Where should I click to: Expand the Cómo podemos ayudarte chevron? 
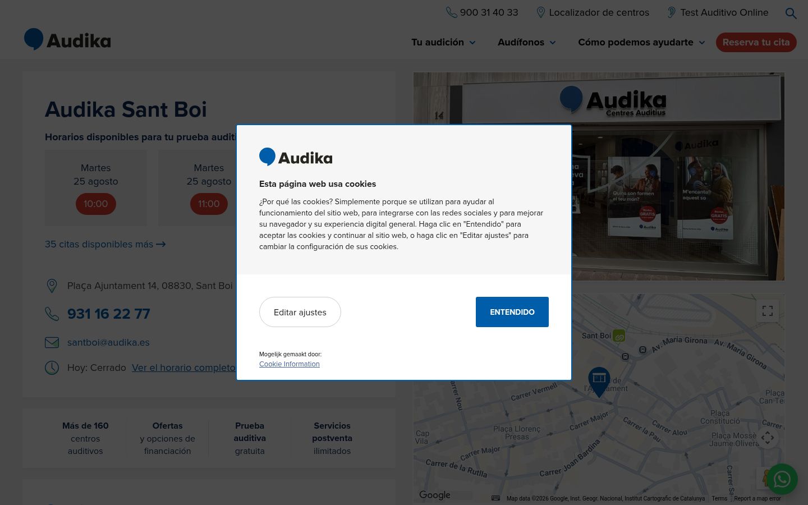702,43
